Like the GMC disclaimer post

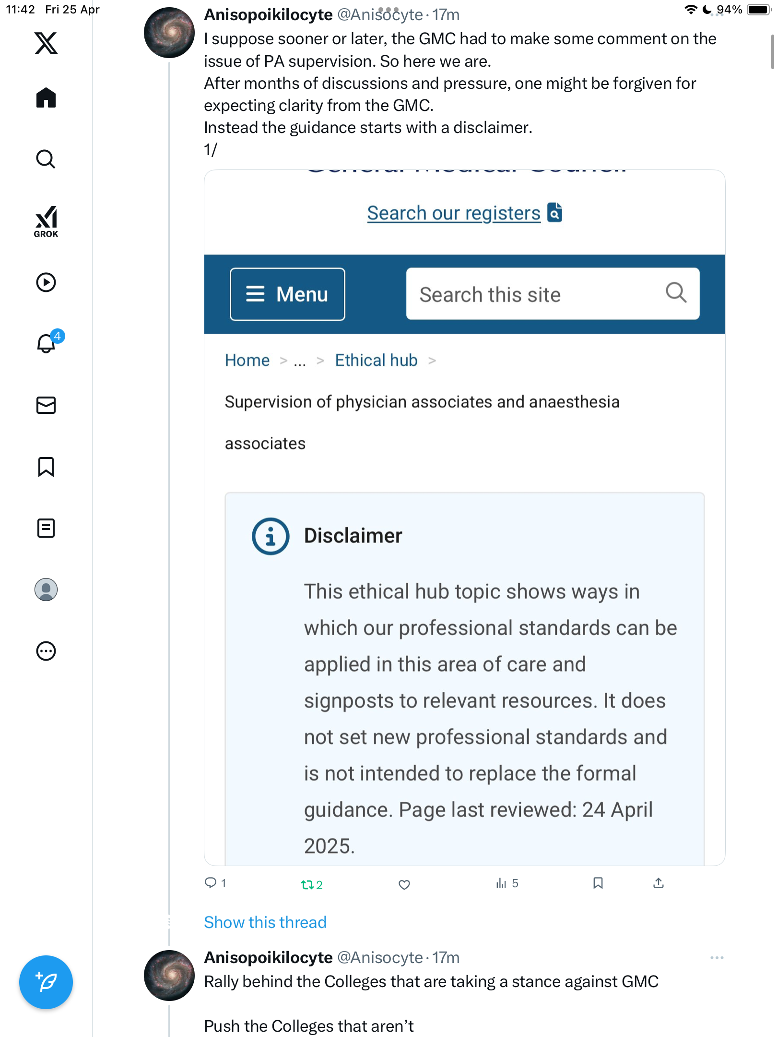404,884
